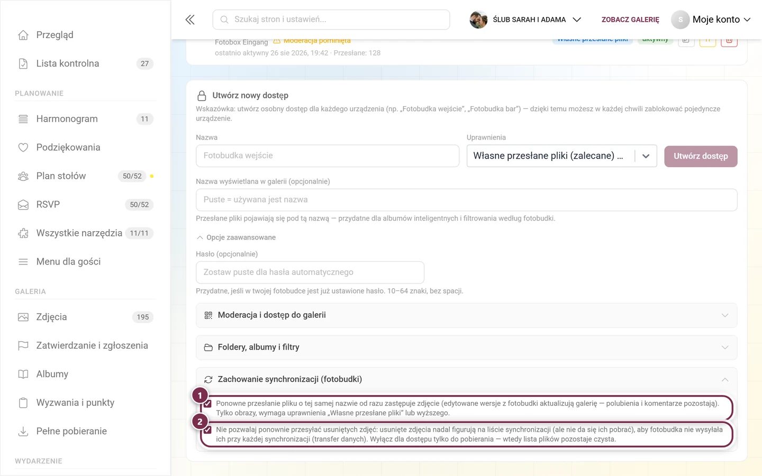Click the Zdjęcia 195 count badge

143,317
